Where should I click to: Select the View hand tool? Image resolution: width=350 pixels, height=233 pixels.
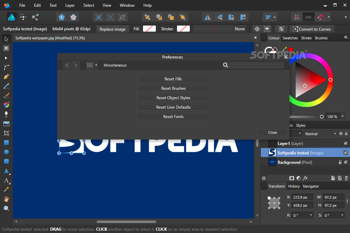pos(6,199)
